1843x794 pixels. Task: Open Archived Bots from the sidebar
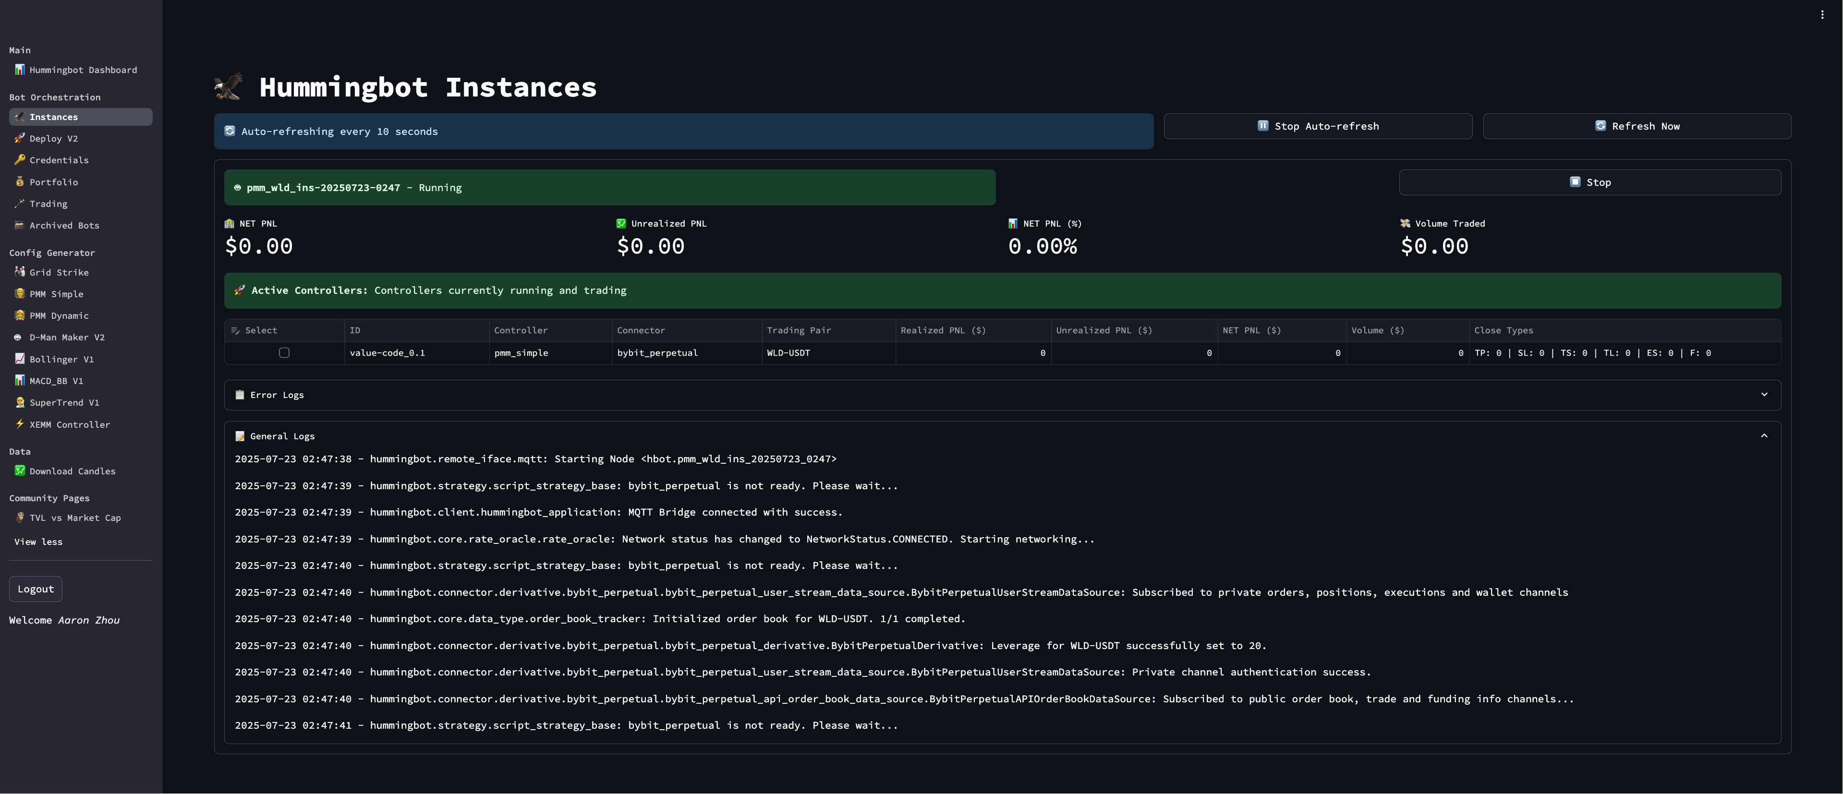pyautogui.click(x=80, y=225)
